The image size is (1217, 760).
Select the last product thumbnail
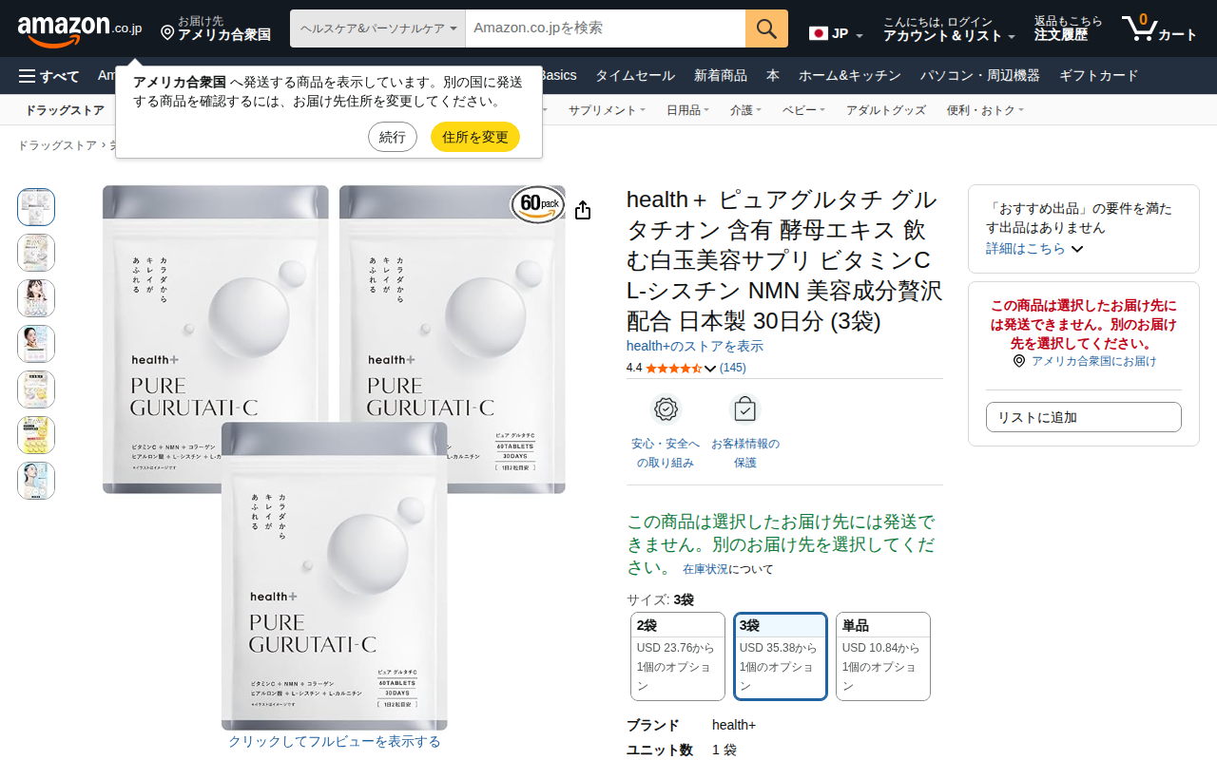click(x=36, y=481)
